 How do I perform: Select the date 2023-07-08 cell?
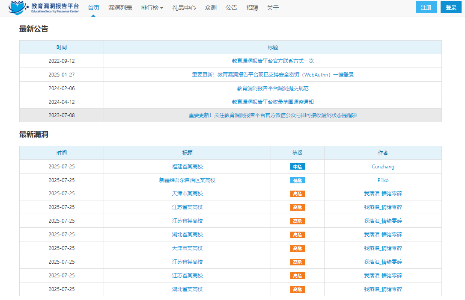tap(62, 115)
